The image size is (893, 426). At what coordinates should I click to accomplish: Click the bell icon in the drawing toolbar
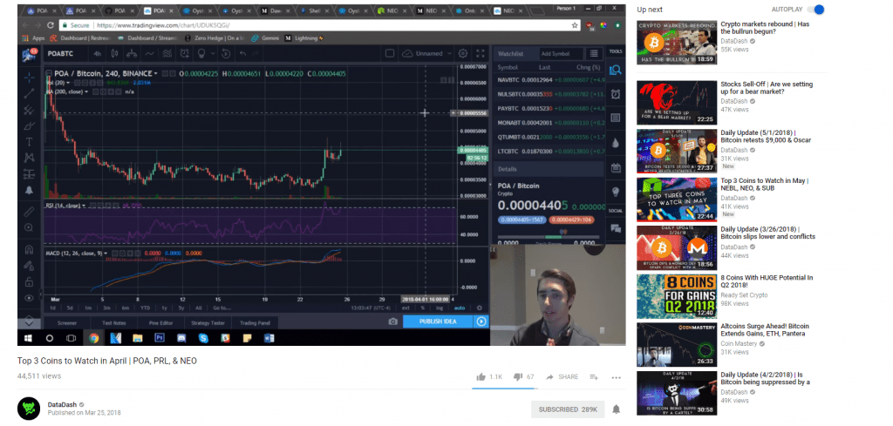(x=29, y=190)
